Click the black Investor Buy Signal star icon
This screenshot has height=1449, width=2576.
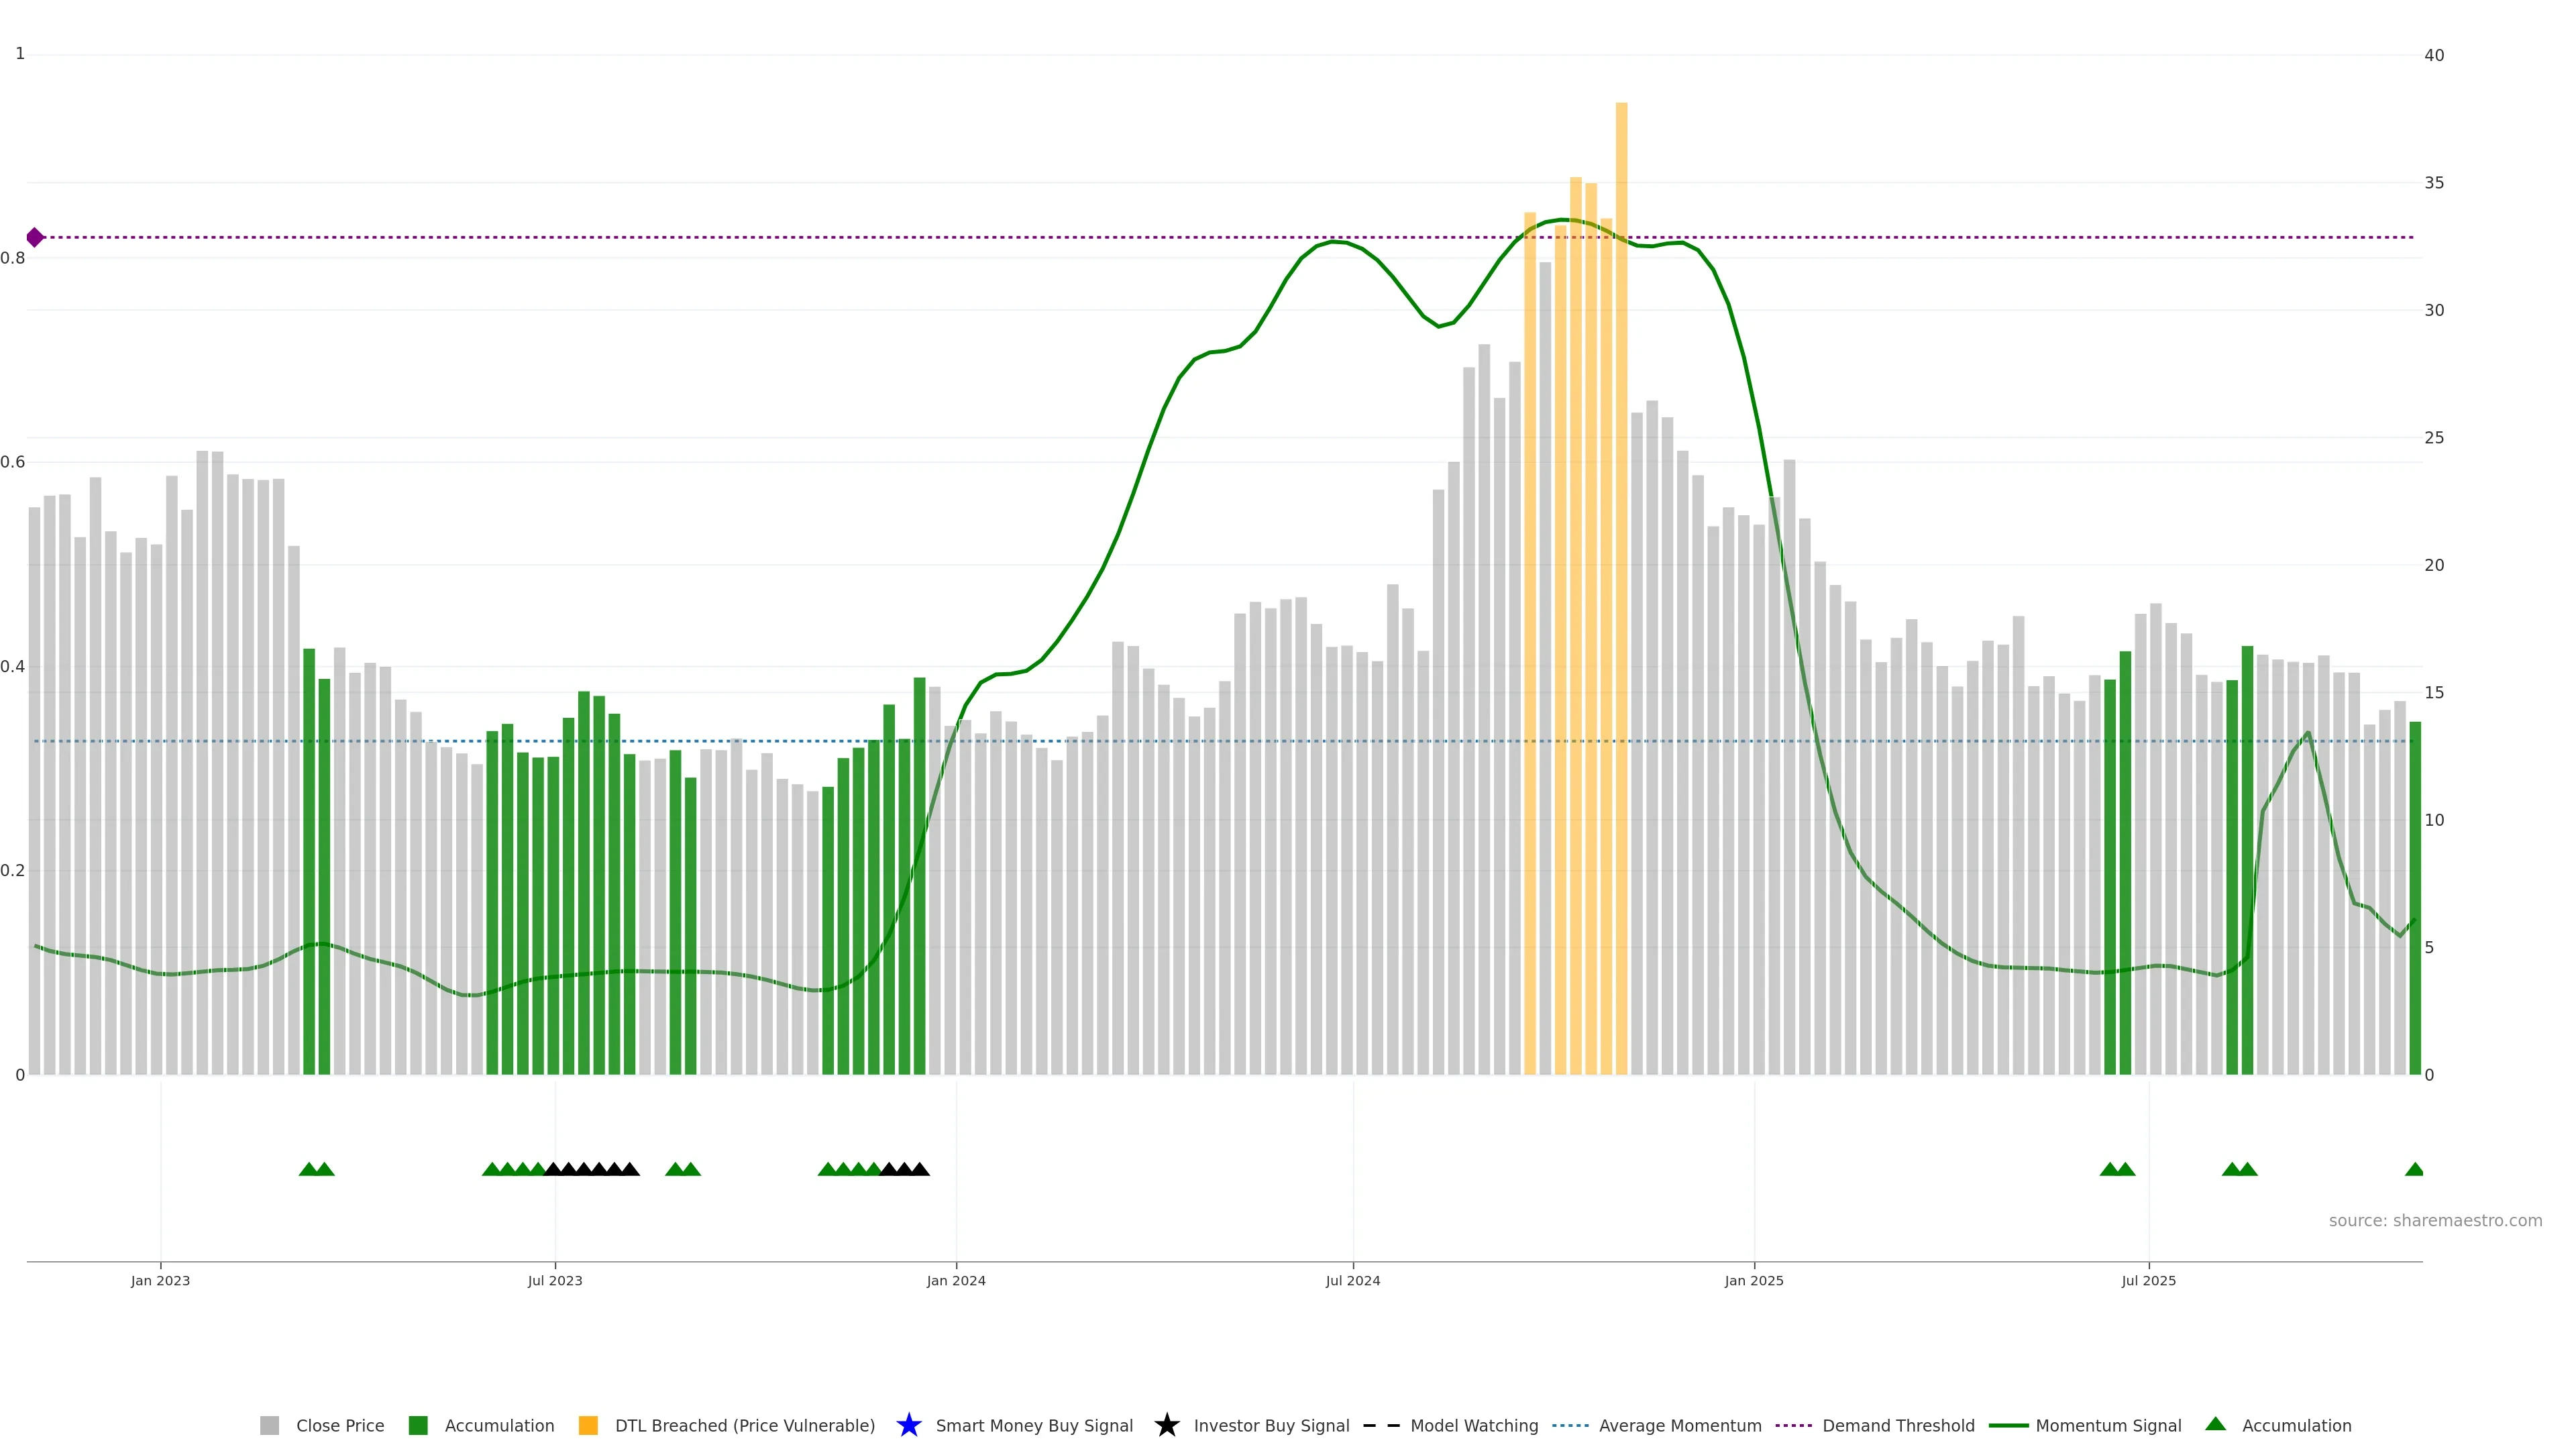pyautogui.click(x=1166, y=1425)
